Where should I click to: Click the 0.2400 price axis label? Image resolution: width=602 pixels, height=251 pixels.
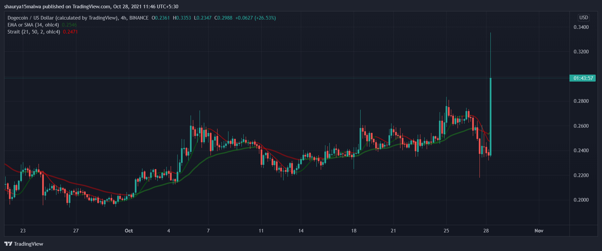point(581,151)
